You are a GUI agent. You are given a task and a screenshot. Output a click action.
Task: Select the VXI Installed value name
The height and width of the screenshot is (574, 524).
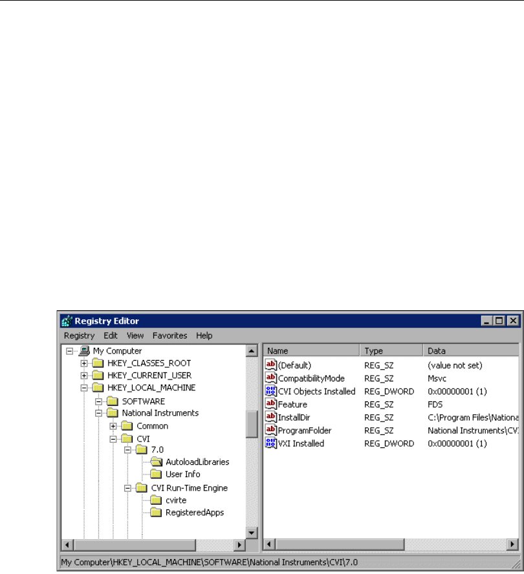tap(301, 443)
